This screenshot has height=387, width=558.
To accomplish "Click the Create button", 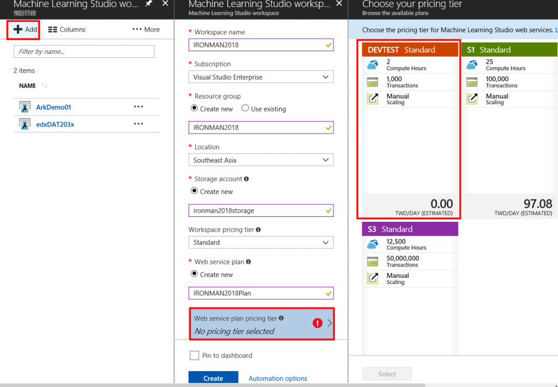I will tap(213, 378).
